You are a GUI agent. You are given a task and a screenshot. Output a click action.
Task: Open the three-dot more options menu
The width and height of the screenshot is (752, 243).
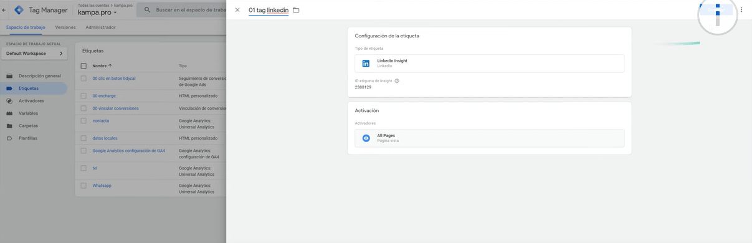(x=741, y=10)
